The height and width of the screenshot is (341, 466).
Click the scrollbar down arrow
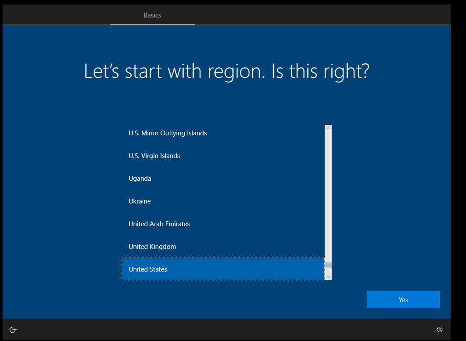point(328,277)
